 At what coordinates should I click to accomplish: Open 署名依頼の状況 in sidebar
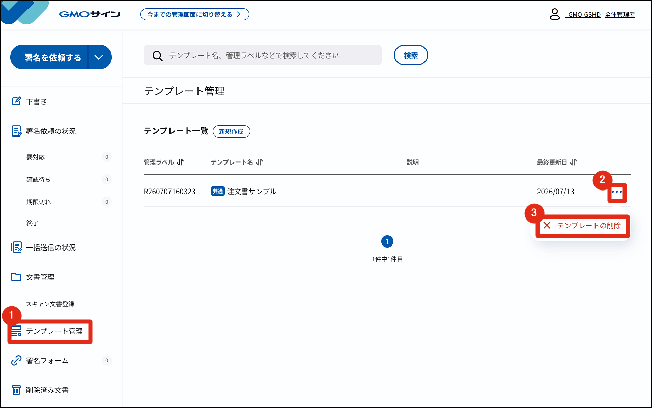click(51, 131)
